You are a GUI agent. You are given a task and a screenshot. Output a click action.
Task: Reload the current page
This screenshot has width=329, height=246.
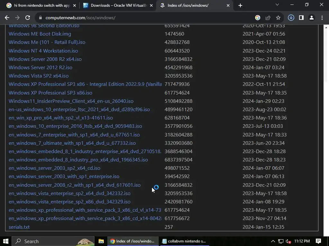[x=28, y=18]
